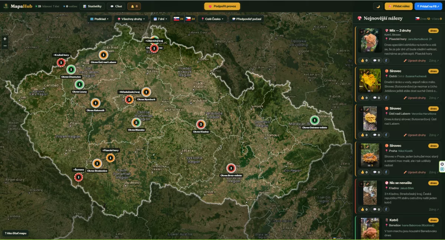Open comments on Sírovec Ostrá post

[x=377, y=98]
